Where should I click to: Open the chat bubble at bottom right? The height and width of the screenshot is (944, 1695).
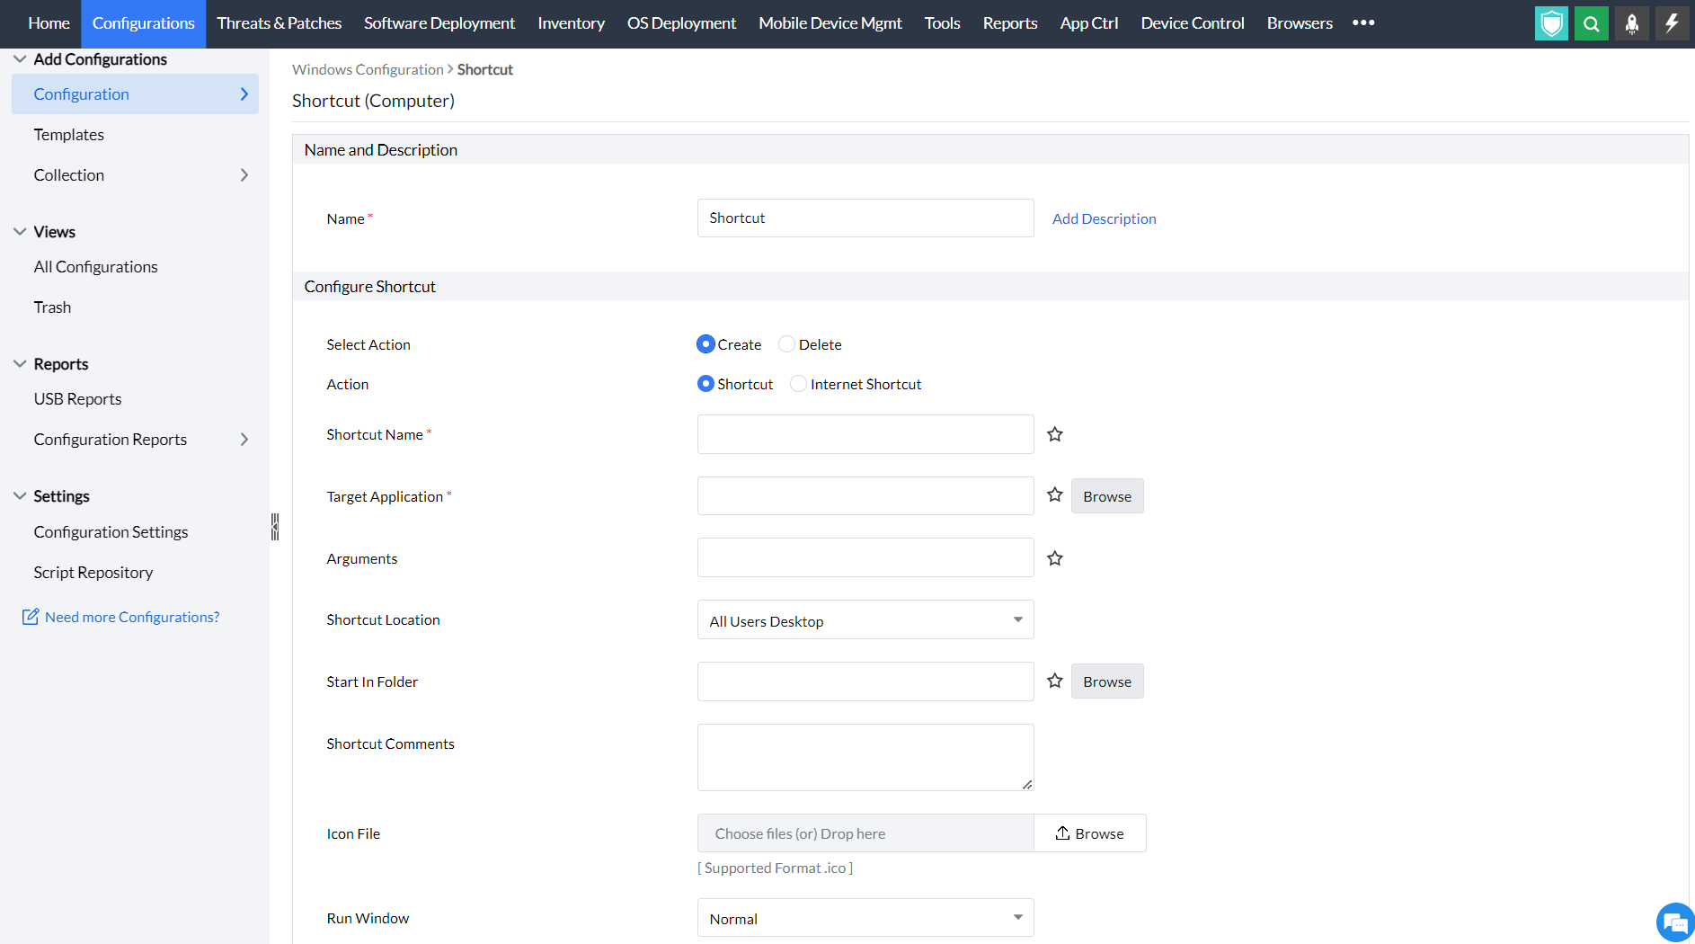pos(1673,922)
